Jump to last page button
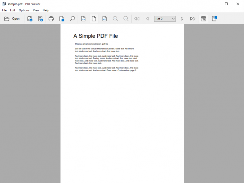Viewport: 244px width, 183px height. pyautogui.click(x=193, y=19)
